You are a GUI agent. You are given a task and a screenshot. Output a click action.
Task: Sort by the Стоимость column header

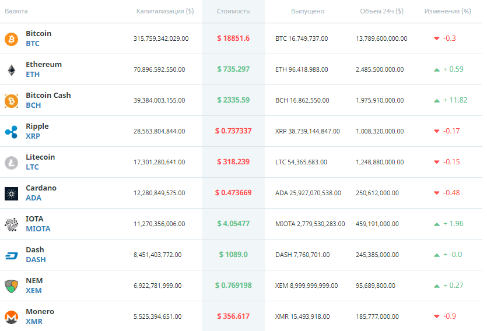pyautogui.click(x=233, y=11)
